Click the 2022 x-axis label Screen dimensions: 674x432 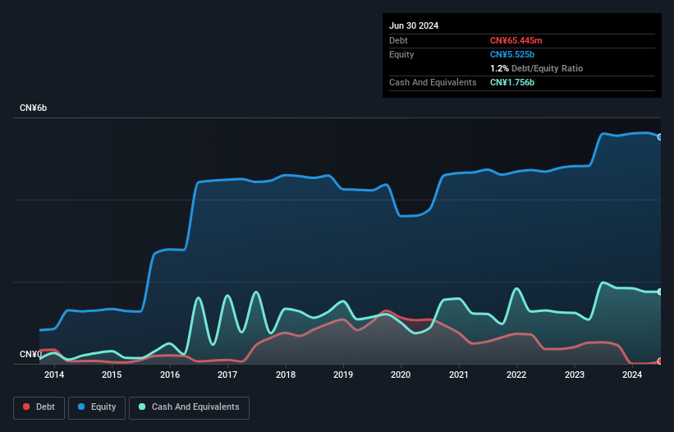coord(516,375)
